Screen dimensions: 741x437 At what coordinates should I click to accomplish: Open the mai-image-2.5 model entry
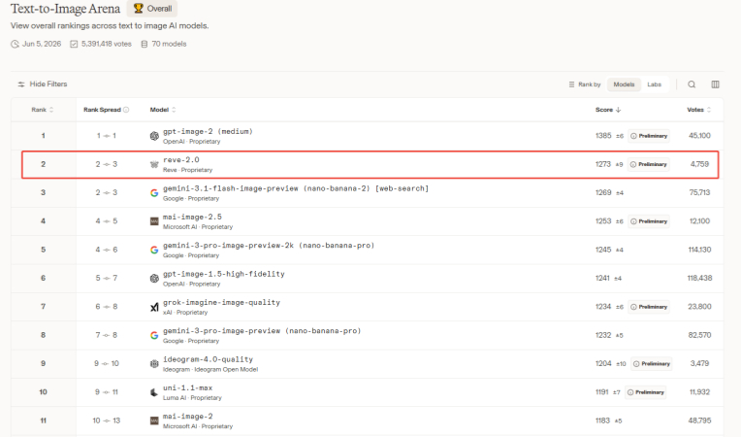[192, 217]
